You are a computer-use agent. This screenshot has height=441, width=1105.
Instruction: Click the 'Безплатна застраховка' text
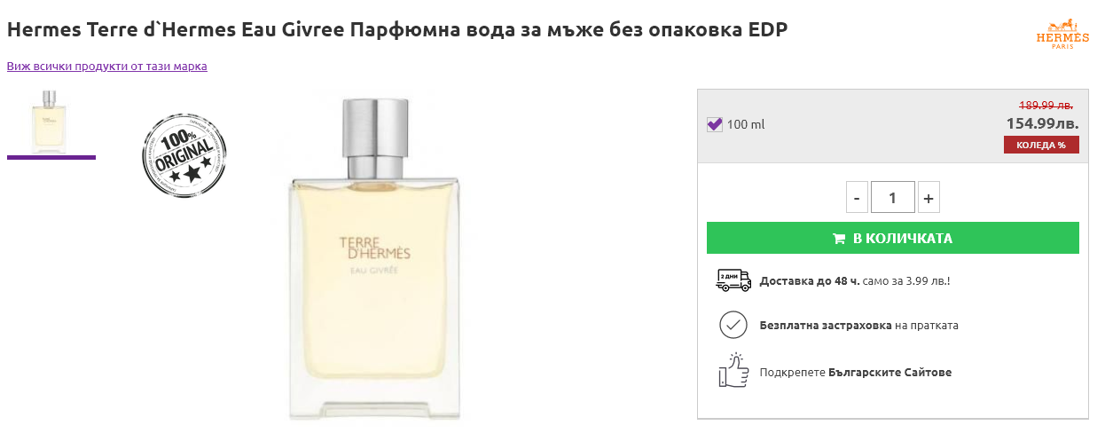point(826,325)
